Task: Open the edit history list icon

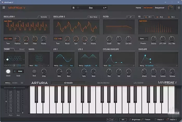Action: click(112, 120)
